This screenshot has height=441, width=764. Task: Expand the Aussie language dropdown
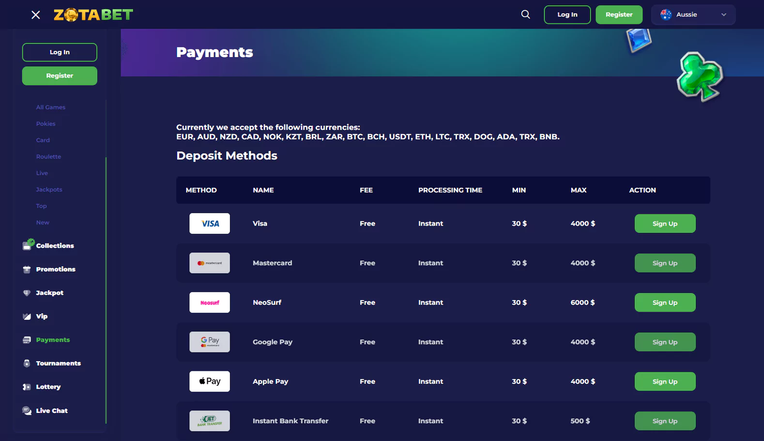[723, 15]
